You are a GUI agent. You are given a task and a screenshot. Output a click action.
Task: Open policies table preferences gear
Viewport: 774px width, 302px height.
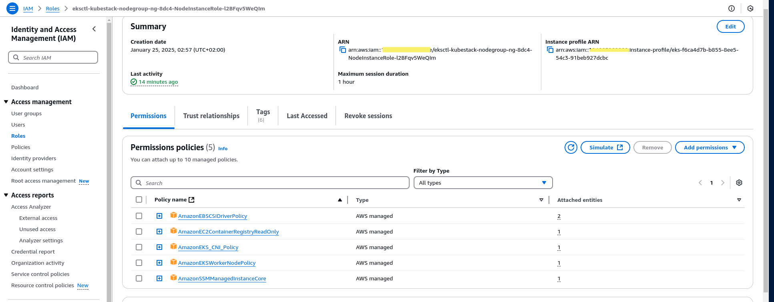pos(739,183)
